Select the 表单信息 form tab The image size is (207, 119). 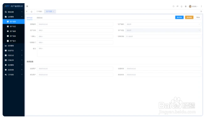click(30, 18)
